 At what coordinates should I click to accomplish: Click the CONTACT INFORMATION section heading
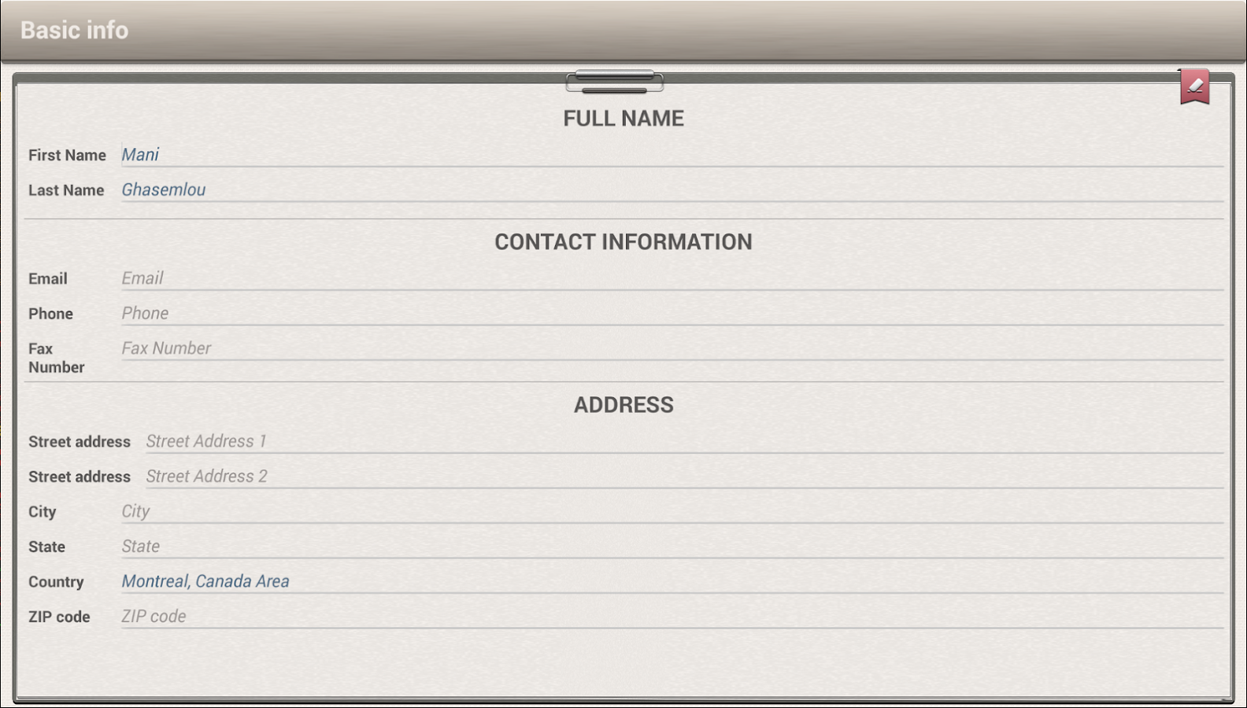pyautogui.click(x=623, y=242)
